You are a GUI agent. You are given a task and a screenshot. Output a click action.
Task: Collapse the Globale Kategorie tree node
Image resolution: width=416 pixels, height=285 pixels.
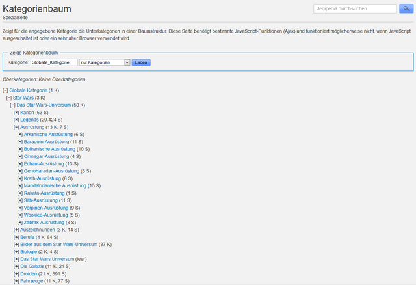coord(5,90)
